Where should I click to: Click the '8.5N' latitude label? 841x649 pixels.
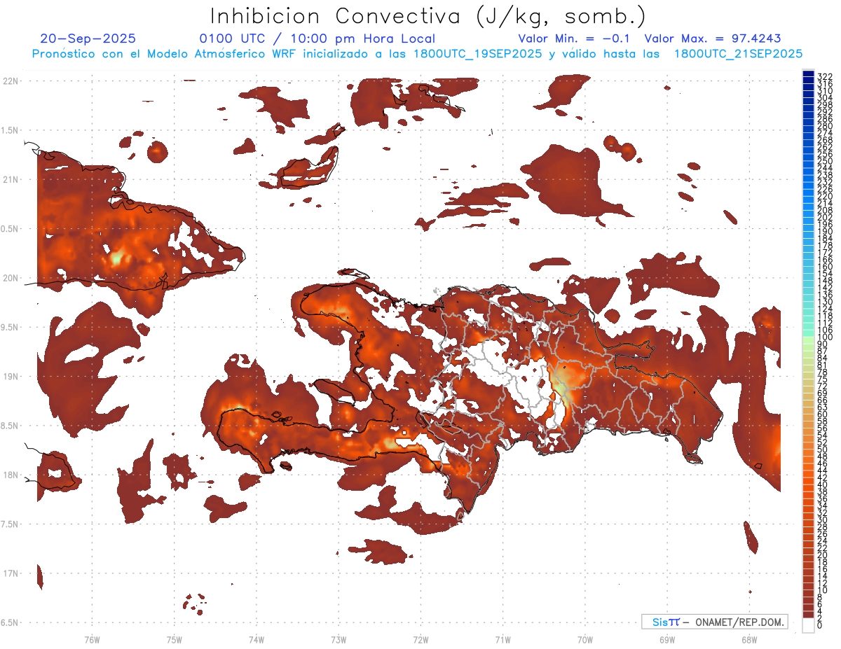[x=11, y=426]
